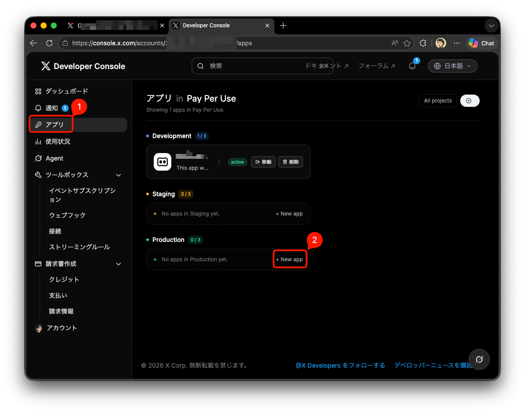The height and width of the screenshot is (413, 525).
Task: Collapse the 請求書作成 section
Action: coord(118,264)
